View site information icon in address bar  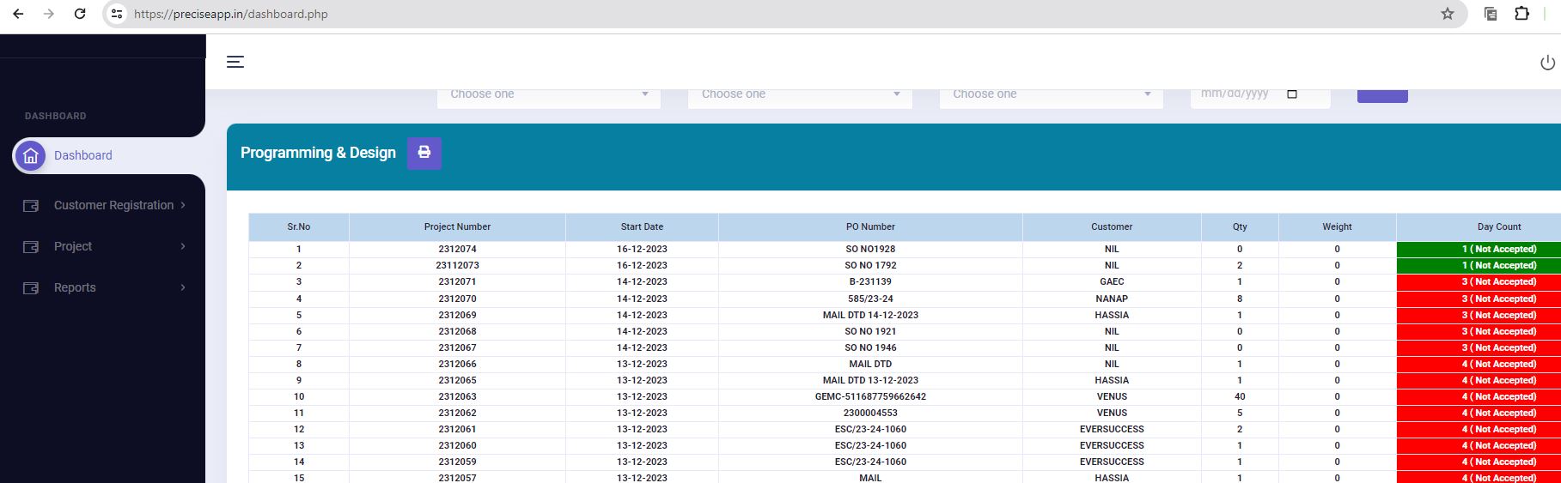click(118, 14)
